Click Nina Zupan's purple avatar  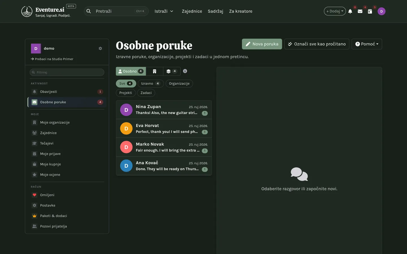[x=126, y=110]
